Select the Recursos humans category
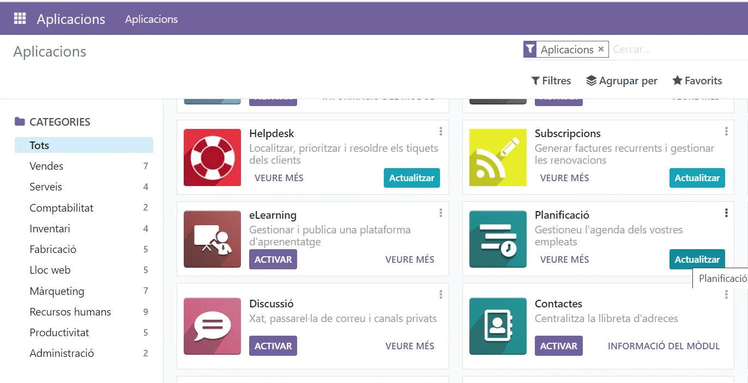The width and height of the screenshot is (748, 383). pos(70,312)
